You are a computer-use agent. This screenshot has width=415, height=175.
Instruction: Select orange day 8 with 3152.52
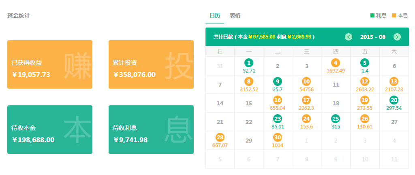pos(249,81)
